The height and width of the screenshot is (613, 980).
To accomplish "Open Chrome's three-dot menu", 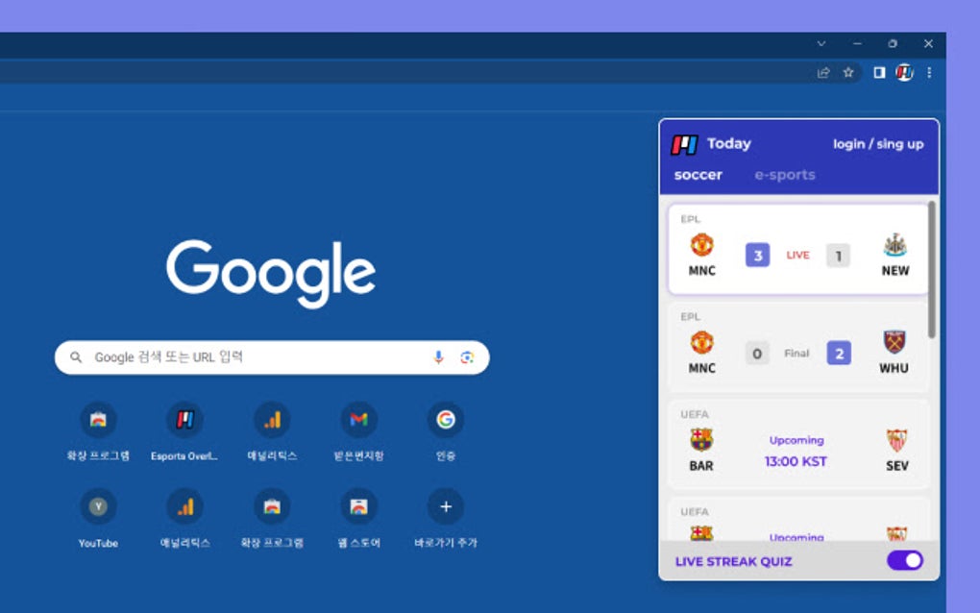I will (x=929, y=71).
